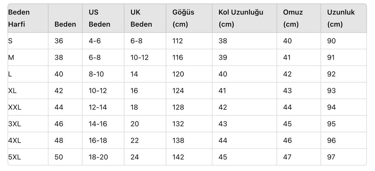Click US size '18-20' cell
Screen dimensions: 375x171
98,157
